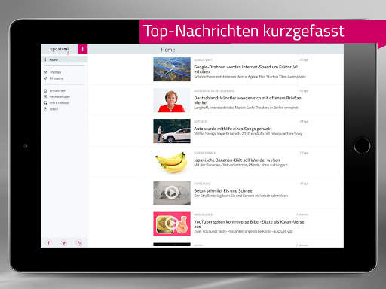Click the Solardrohnen Titan Aerospace summary text
386x289 pixels.
coord(250,77)
